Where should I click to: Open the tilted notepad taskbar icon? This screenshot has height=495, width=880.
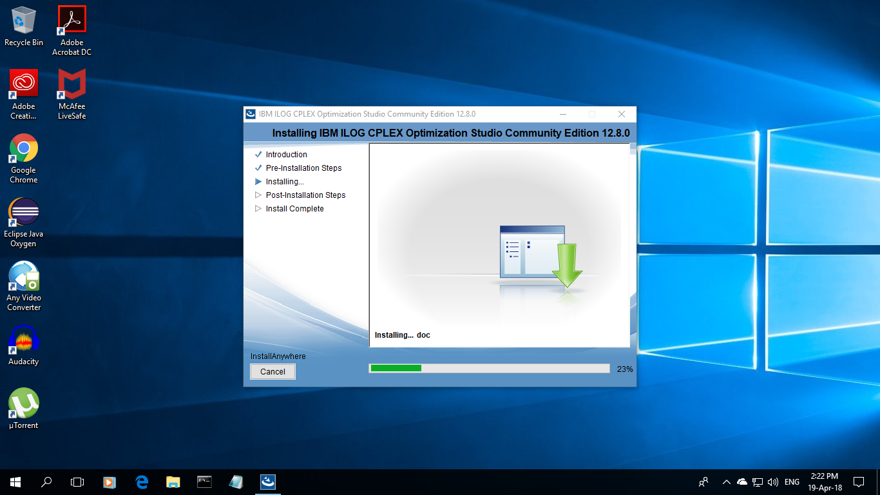coord(236,481)
